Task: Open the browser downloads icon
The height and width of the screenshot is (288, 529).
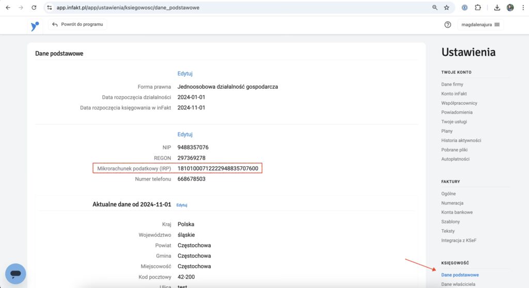Action: [497, 8]
